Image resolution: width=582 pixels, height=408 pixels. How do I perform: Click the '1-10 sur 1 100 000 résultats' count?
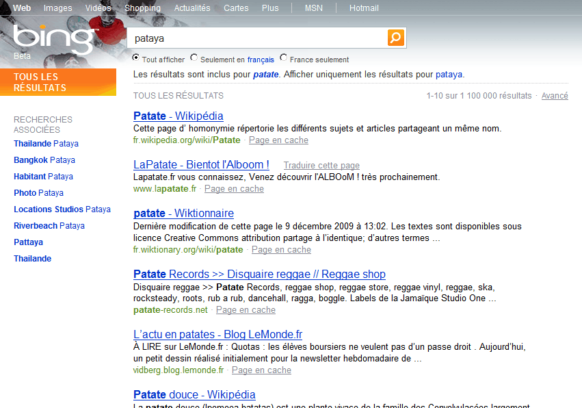[x=479, y=96]
